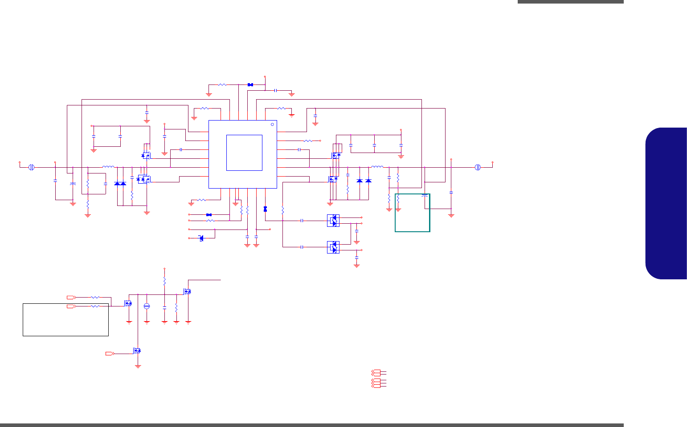
Task: Select the circular connector on the far left rail
Action: 31,167
